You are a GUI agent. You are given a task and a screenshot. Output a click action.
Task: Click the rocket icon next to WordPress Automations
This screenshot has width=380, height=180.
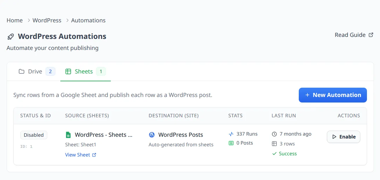click(x=11, y=36)
